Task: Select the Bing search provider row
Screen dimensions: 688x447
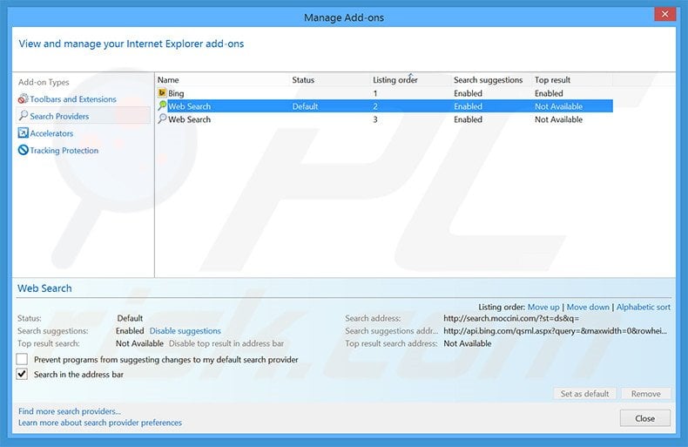Action: tap(385, 93)
